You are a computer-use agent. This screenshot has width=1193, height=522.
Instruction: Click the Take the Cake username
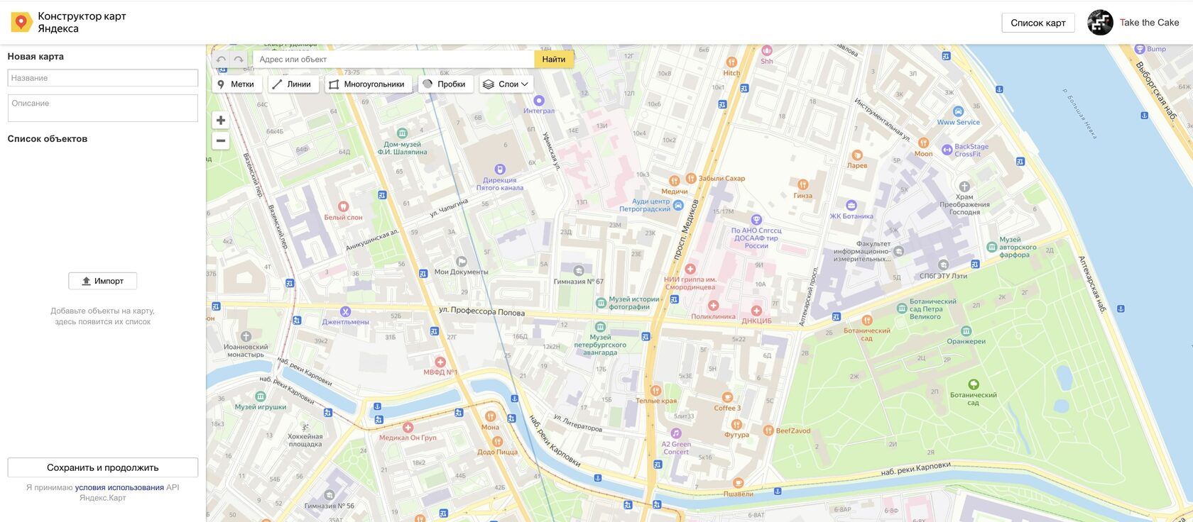coord(1149,23)
